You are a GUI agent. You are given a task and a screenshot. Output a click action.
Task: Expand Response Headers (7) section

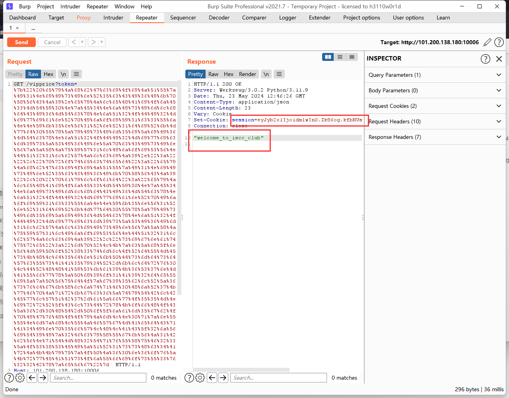(x=435, y=137)
